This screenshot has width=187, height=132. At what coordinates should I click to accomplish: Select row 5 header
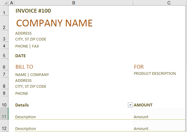[x=4, y=55]
